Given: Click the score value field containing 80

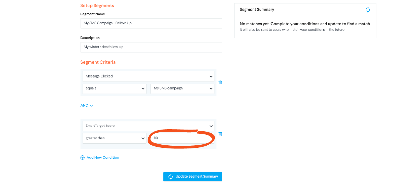Looking at the screenshot, I should pos(182,138).
